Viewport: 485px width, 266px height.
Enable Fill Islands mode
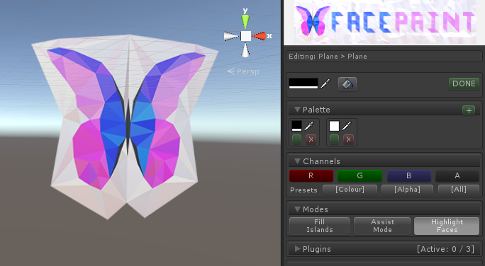click(319, 226)
